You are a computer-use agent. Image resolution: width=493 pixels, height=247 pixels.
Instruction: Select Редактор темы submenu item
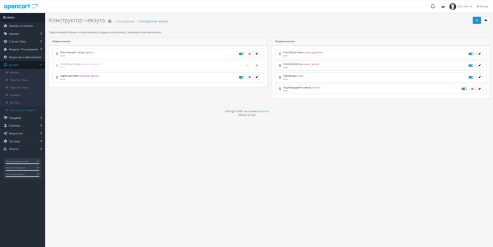click(x=23, y=80)
